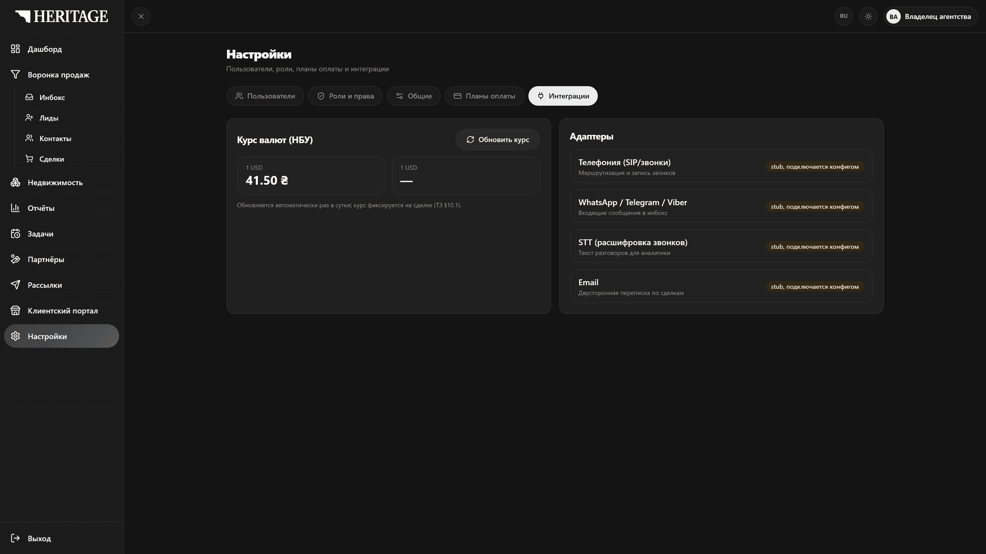
Task: Open the Владелец агентства user menu
Action: 931,16
